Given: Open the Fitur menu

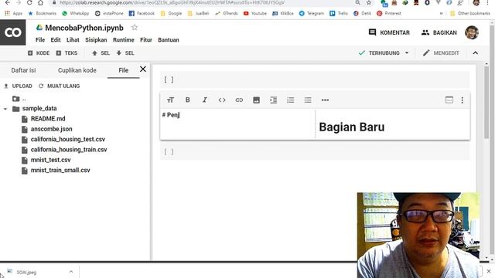Looking at the screenshot, I should pos(146,40).
